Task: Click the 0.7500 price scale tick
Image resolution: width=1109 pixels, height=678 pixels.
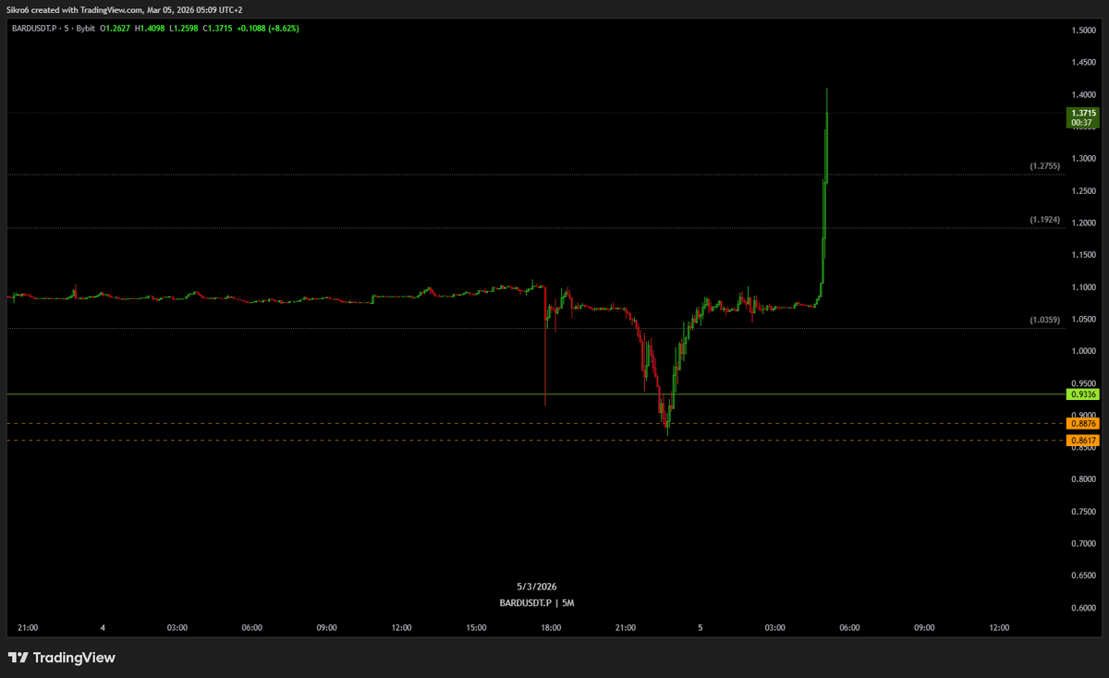Action: pos(1084,512)
